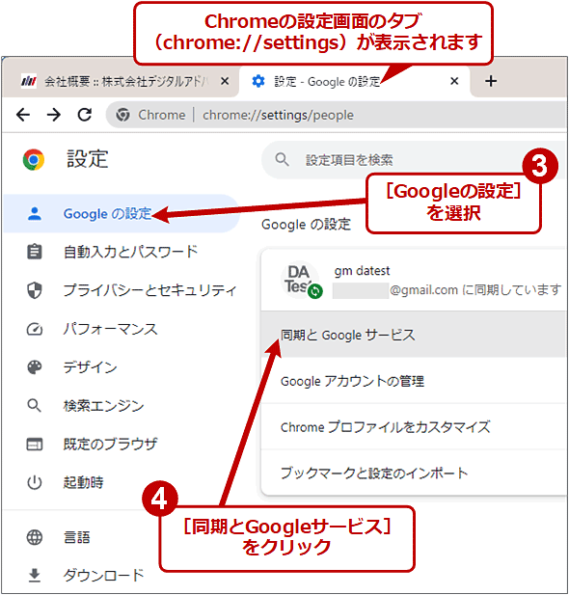
Task: Click the palette icon for デザイン
Action: tap(35, 367)
